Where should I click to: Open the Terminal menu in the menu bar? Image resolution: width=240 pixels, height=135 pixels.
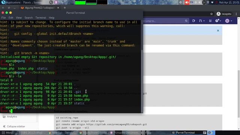coord(40,18)
